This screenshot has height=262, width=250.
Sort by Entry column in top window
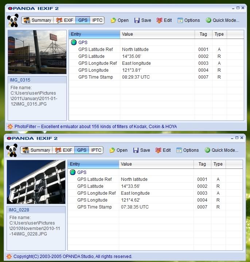[94, 34]
